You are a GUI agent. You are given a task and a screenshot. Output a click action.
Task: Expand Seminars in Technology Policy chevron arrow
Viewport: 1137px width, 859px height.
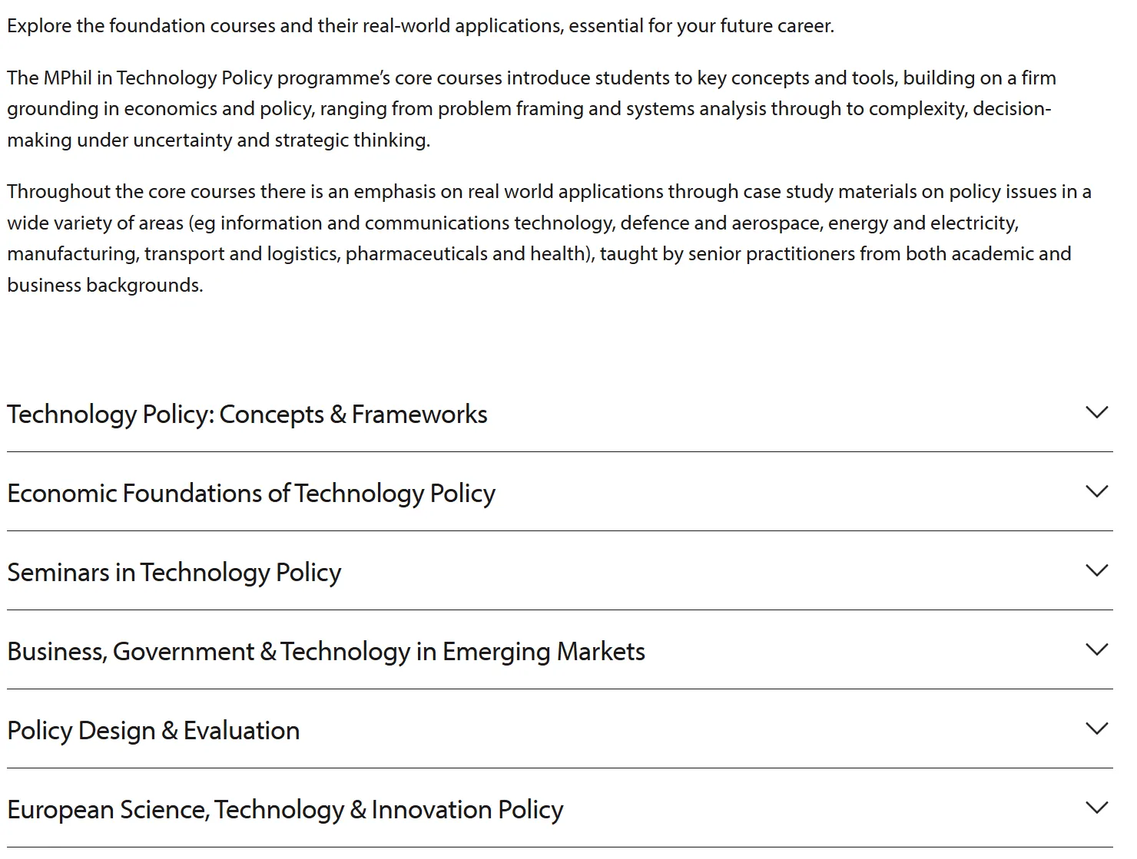coord(1097,571)
